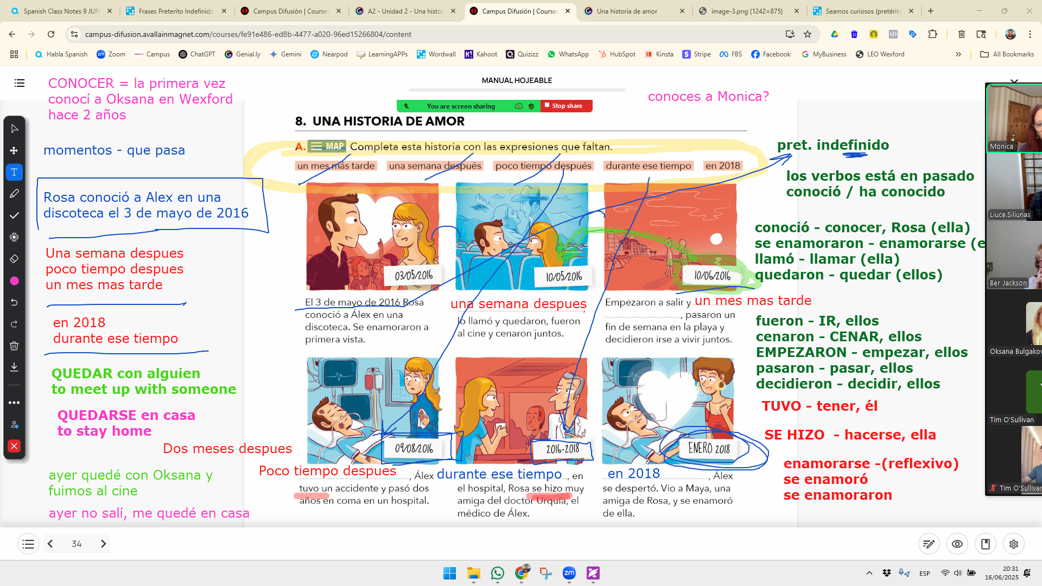Save the annotations with download icon
Viewport: 1042px width, 586px height.
15,367
